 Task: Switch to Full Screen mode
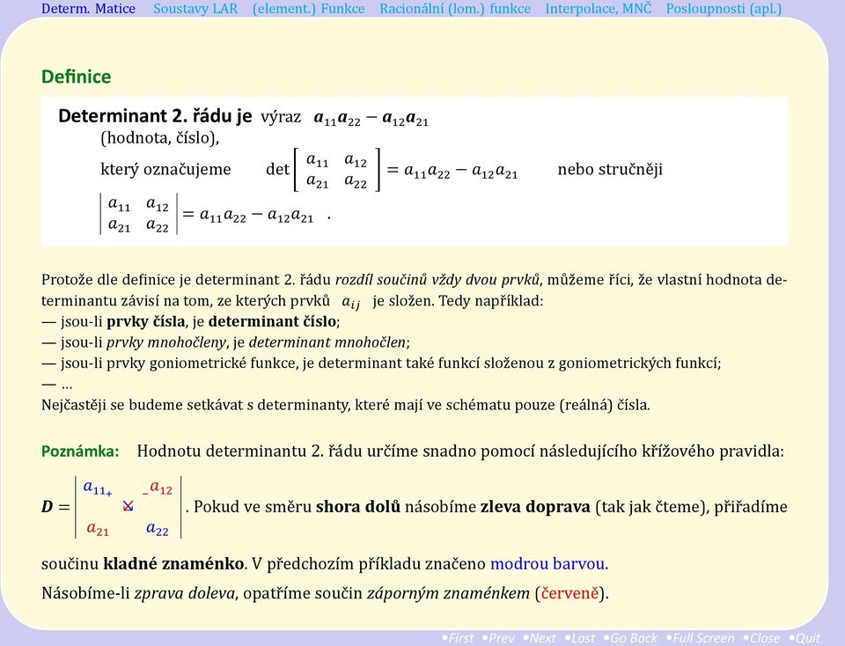(x=700, y=638)
